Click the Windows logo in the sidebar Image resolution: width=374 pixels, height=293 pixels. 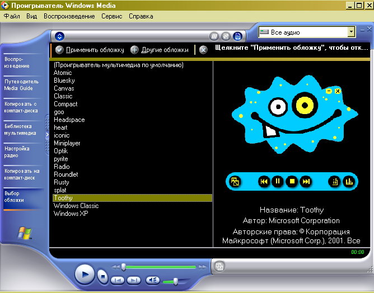25,233
